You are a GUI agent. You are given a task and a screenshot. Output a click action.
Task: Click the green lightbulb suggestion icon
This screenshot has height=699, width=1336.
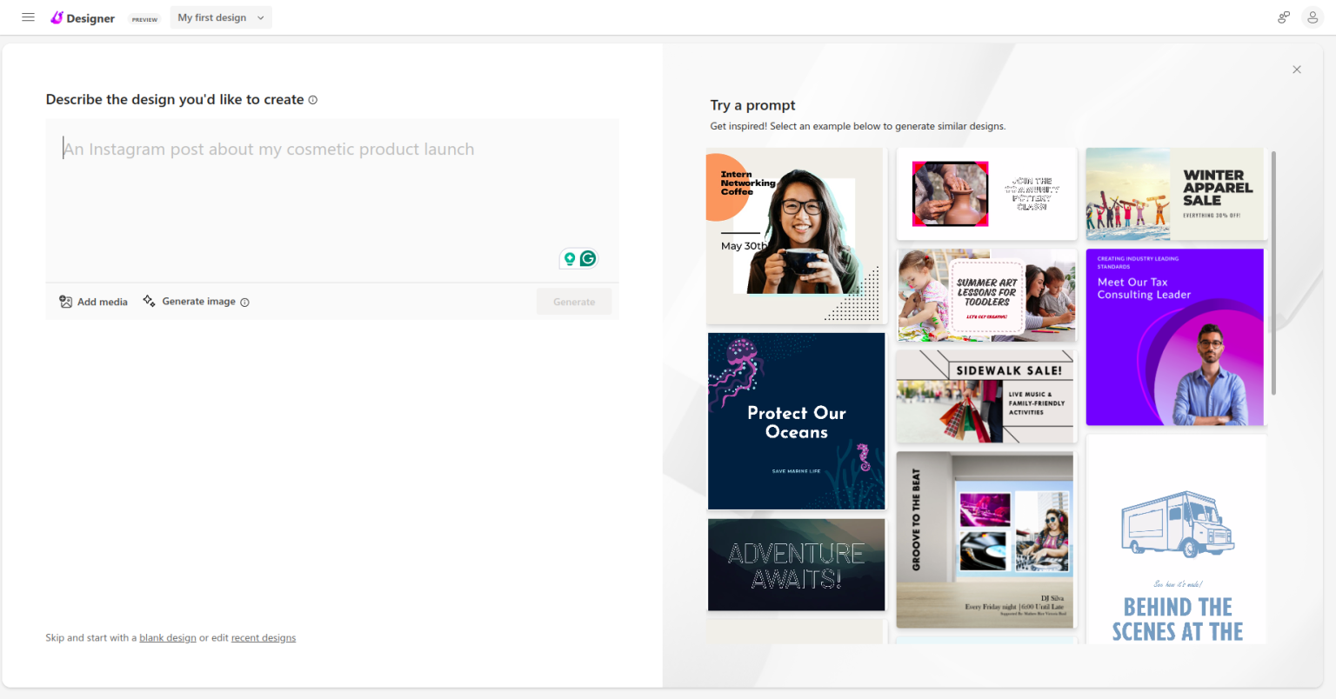point(570,258)
